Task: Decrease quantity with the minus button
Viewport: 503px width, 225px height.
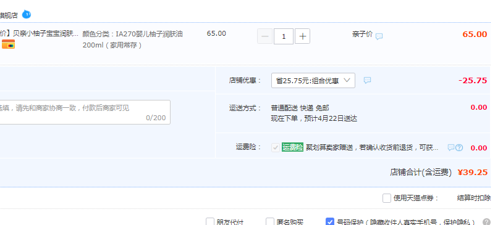Action: point(265,36)
